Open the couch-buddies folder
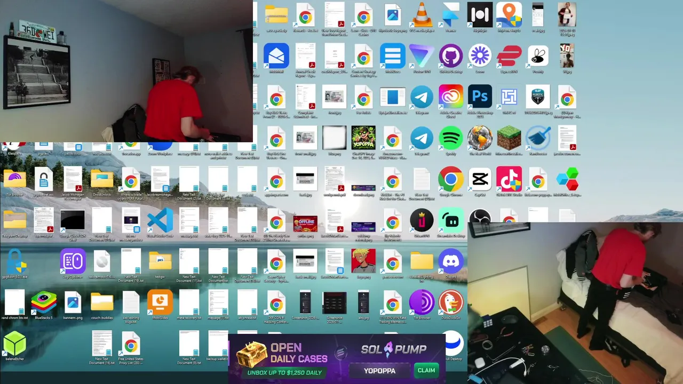The height and width of the screenshot is (384, 683). coord(102,303)
